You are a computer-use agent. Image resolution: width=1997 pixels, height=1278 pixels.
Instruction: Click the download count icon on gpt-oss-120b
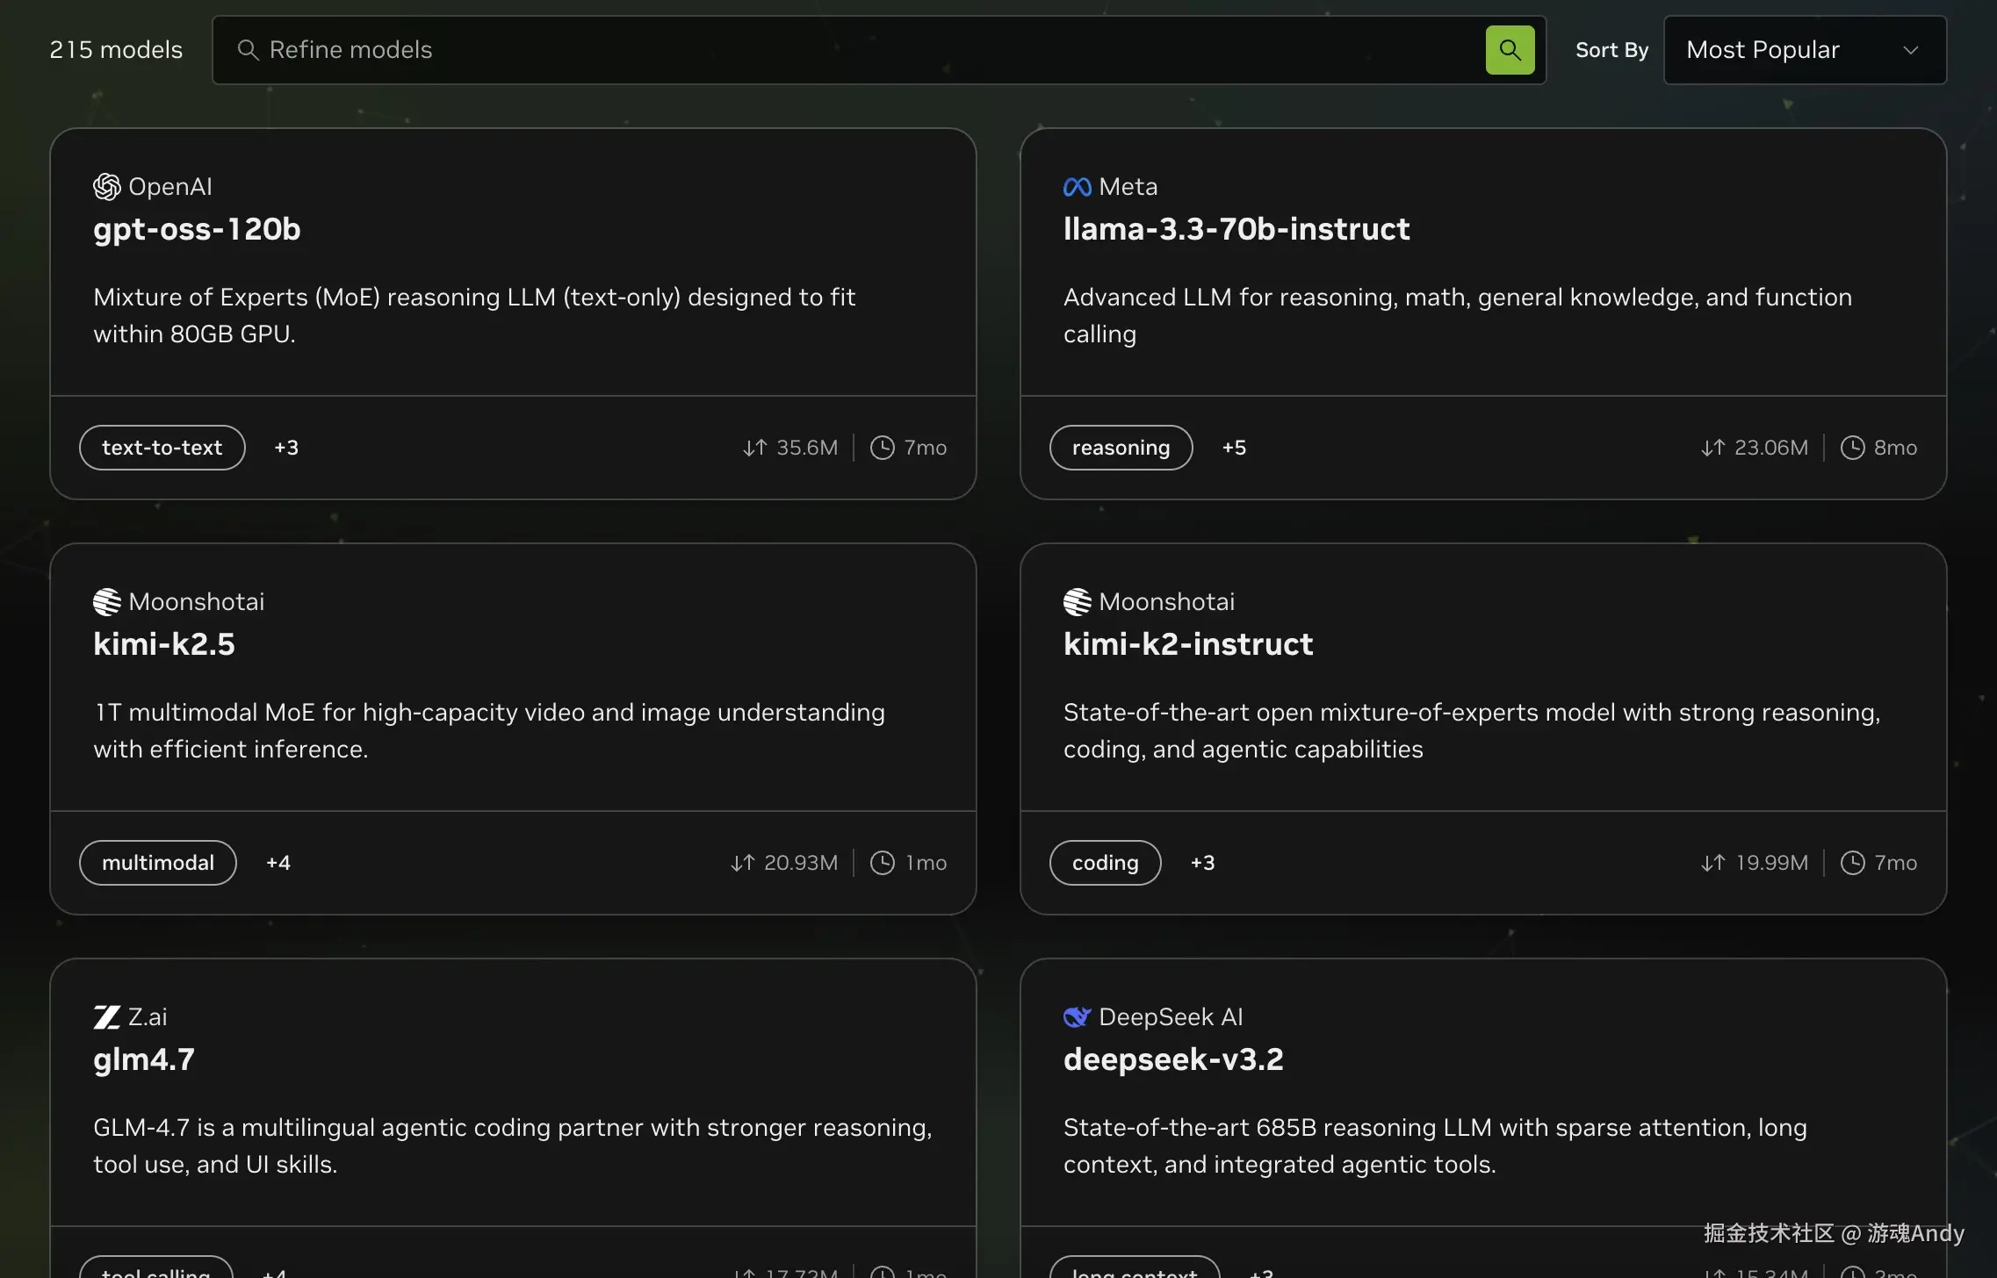(x=753, y=448)
